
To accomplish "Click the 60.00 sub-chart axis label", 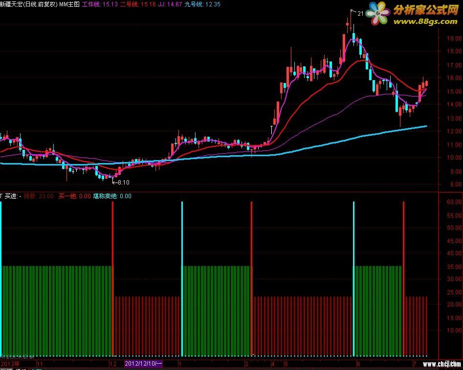I will tap(454, 202).
